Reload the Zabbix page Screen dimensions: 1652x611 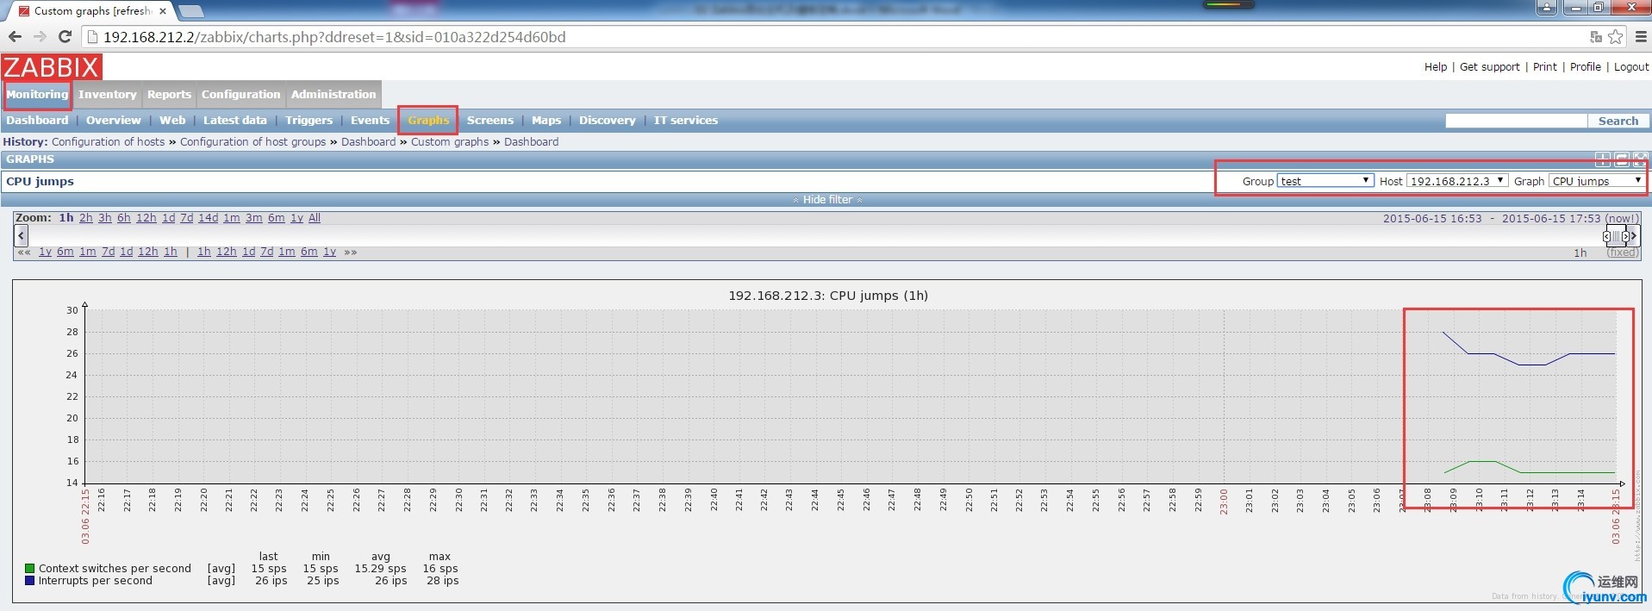pyautogui.click(x=65, y=37)
